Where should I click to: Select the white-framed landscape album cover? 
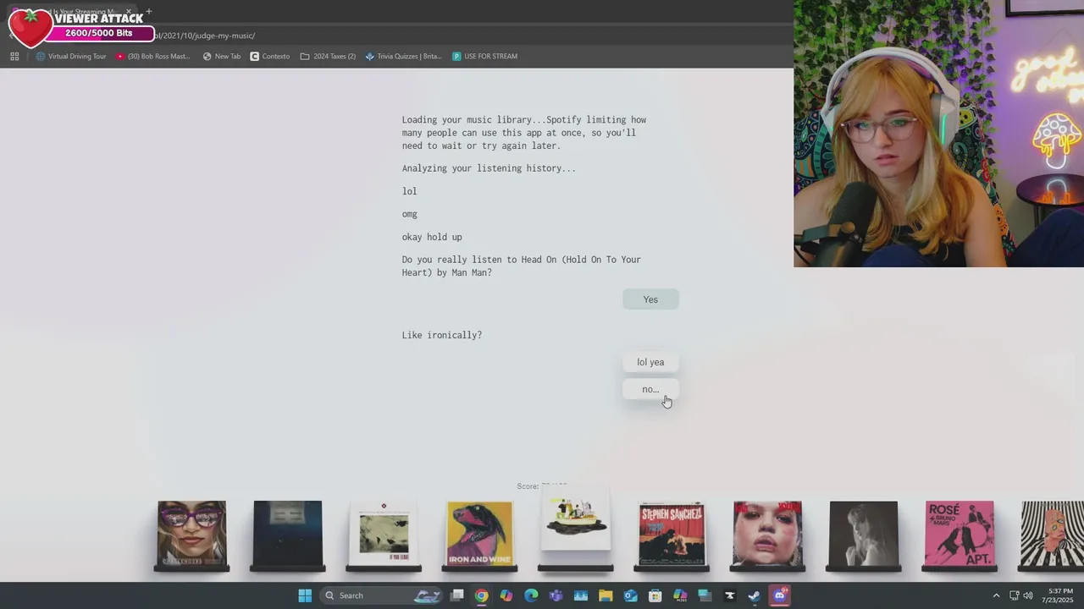coord(384,533)
